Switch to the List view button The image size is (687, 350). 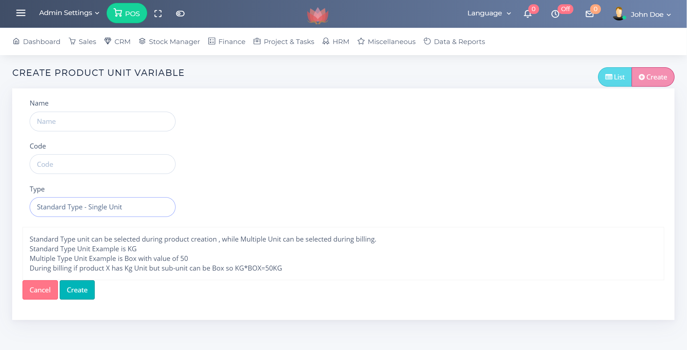[x=615, y=77]
